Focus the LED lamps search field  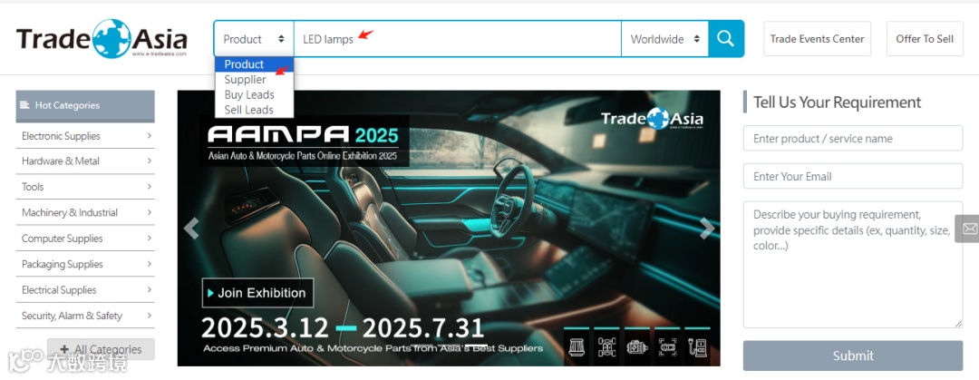coord(458,39)
